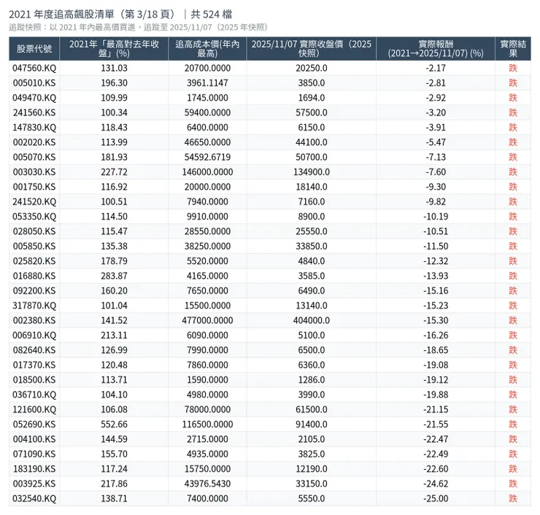The image size is (540, 515).
Task: Click the 049470.KQ ticker cell
Action: coord(34,98)
